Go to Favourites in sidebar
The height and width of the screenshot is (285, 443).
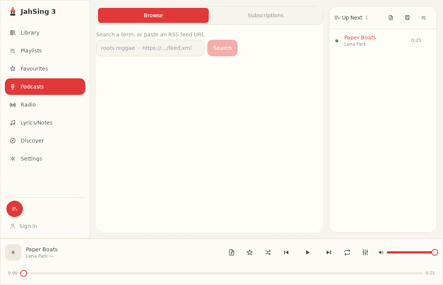pyautogui.click(x=45, y=69)
